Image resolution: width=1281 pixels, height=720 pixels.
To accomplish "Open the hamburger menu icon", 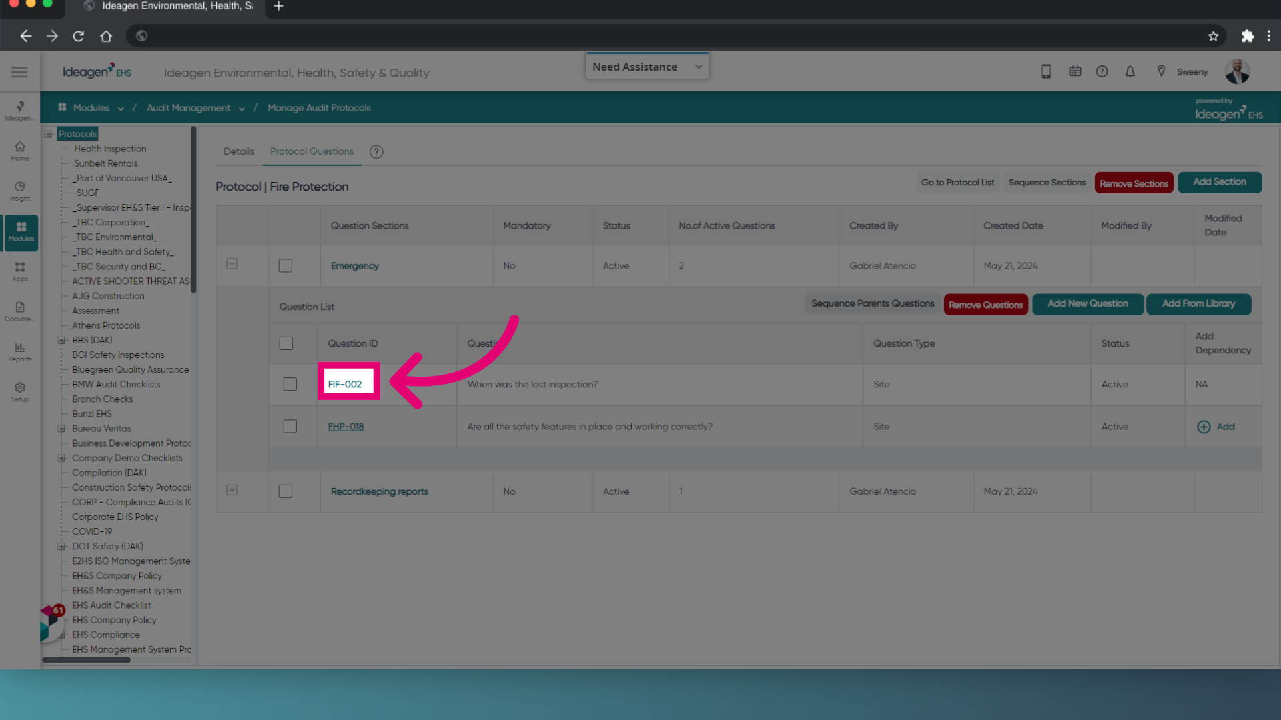I will tap(19, 72).
